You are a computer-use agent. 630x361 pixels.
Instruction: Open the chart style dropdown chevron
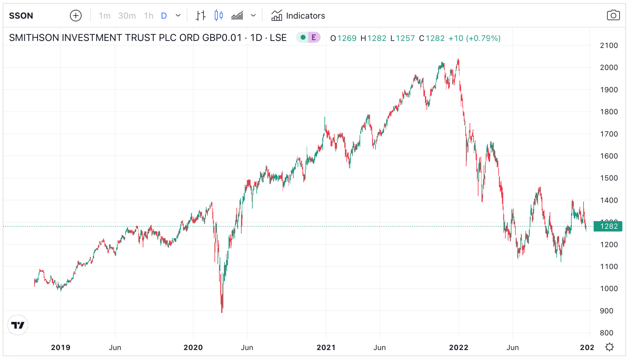(x=253, y=15)
